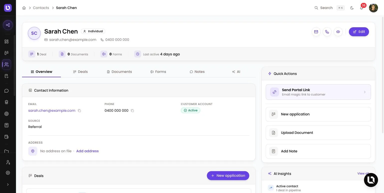Click the purple app logo atop the sidebar
Screen dimensions: 384x193
8,8
